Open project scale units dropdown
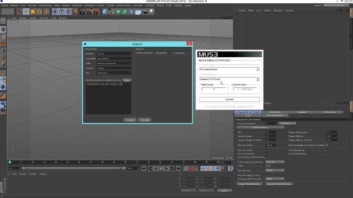 coord(287,123)
